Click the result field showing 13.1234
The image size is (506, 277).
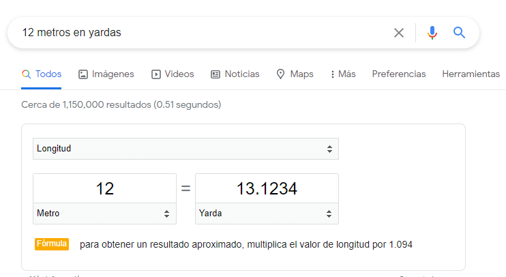pyautogui.click(x=267, y=188)
